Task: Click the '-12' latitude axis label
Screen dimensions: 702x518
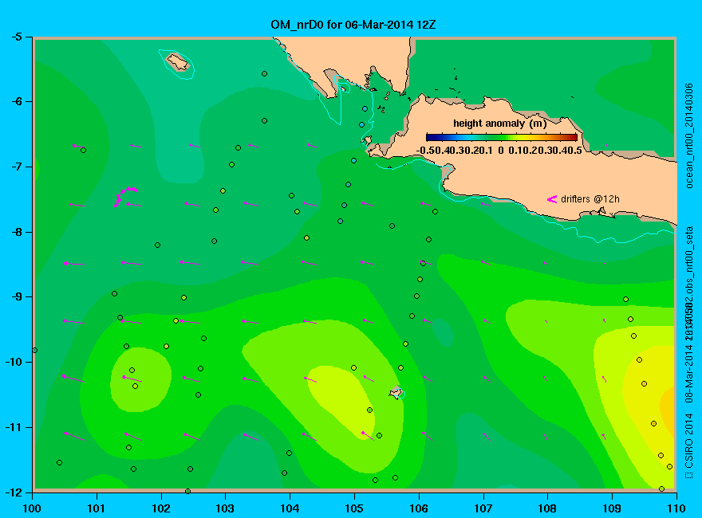Action: click(x=14, y=492)
